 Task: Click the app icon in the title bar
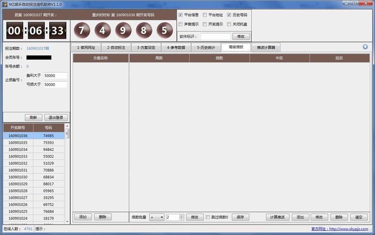(5, 4)
